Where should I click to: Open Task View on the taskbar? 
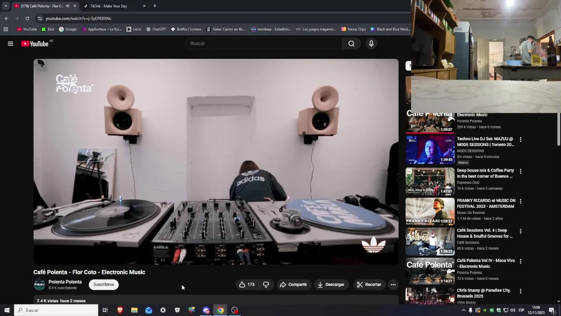tap(105, 310)
